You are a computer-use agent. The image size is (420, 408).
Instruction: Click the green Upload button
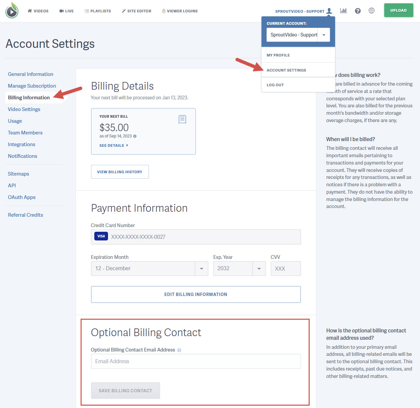(x=398, y=10)
